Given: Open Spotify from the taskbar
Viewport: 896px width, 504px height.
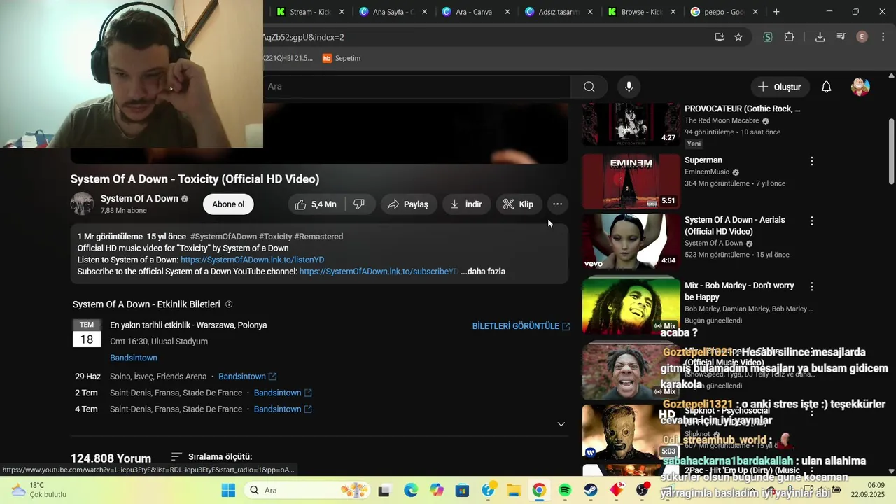Looking at the screenshot, I should click(x=565, y=490).
